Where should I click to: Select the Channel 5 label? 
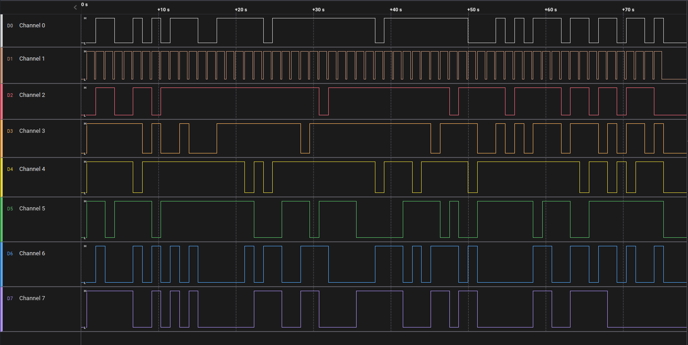point(32,209)
